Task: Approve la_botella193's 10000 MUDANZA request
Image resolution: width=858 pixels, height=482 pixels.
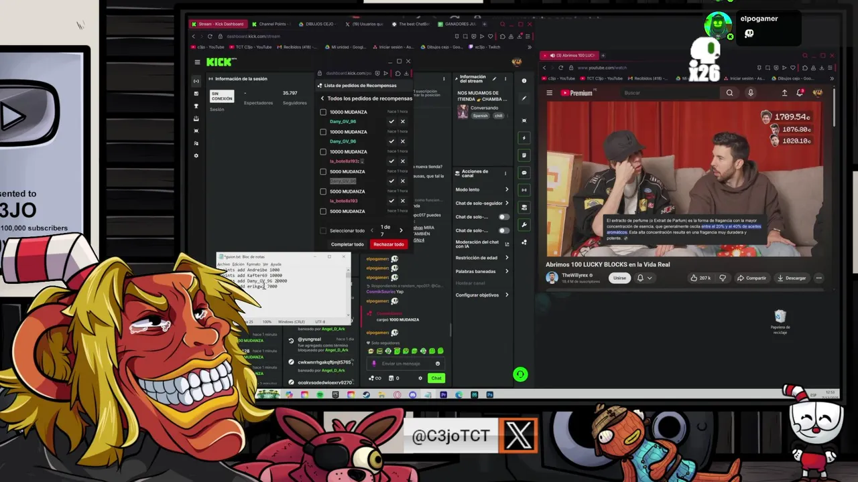Action: [x=391, y=161]
